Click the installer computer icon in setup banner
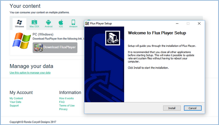The height and width of the screenshot is (125, 219). (112, 38)
